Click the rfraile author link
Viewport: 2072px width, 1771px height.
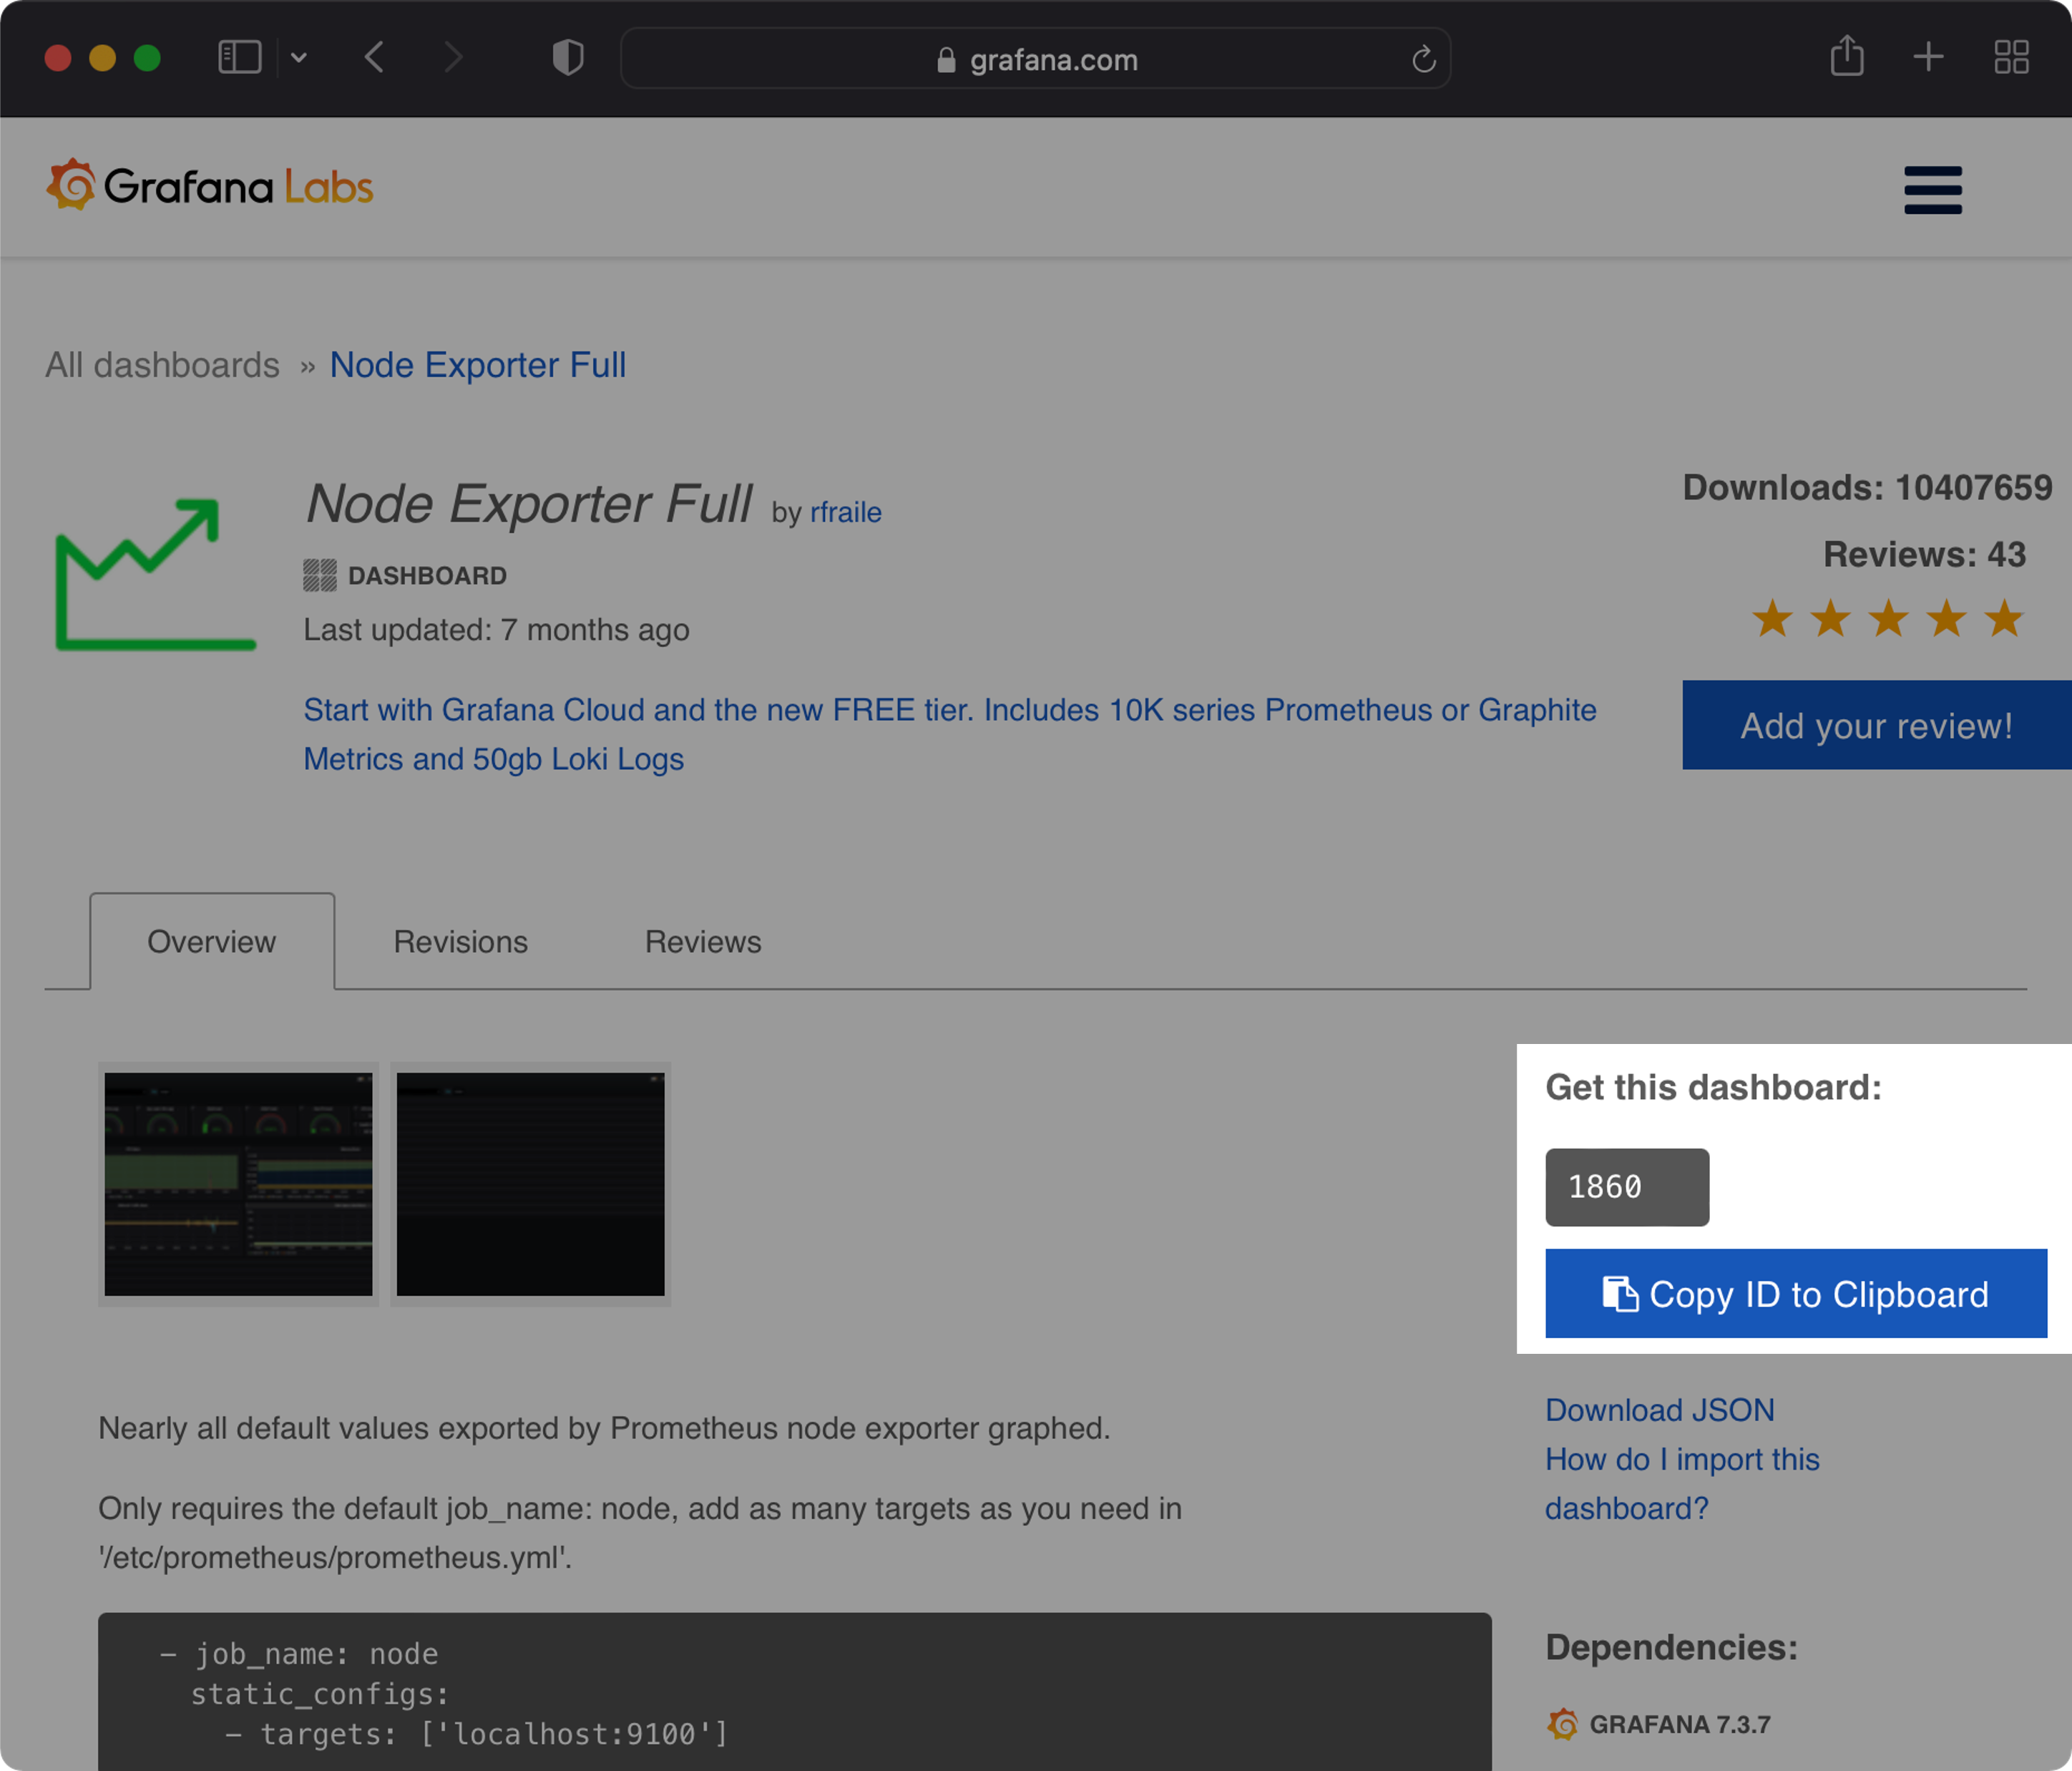(x=845, y=512)
